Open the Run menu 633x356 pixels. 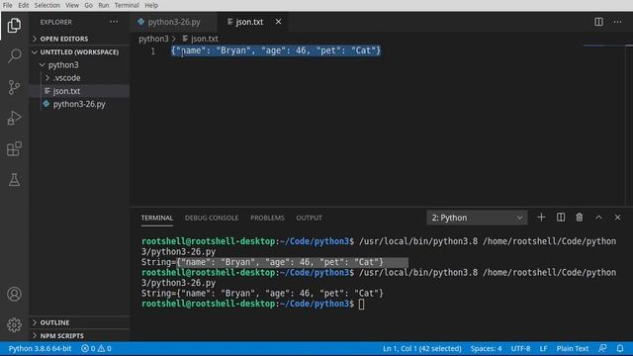(x=103, y=5)
